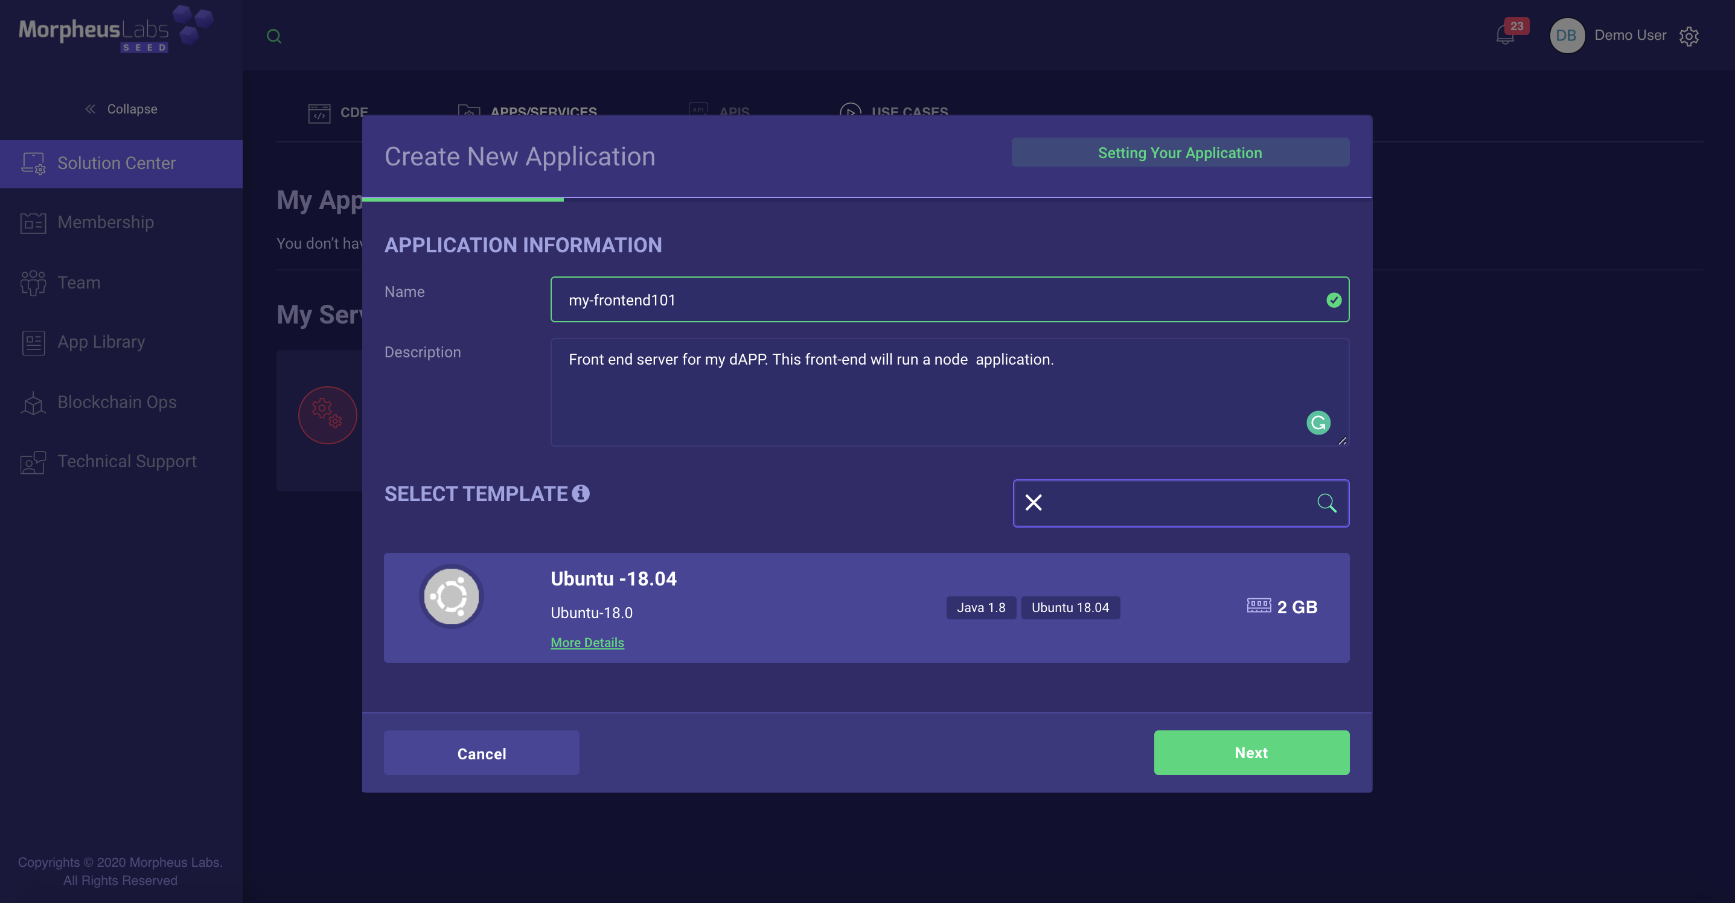Open More Details link for Ubuntu template
This screenshot has width=1735, height=903.
click(x=587, y=642)
